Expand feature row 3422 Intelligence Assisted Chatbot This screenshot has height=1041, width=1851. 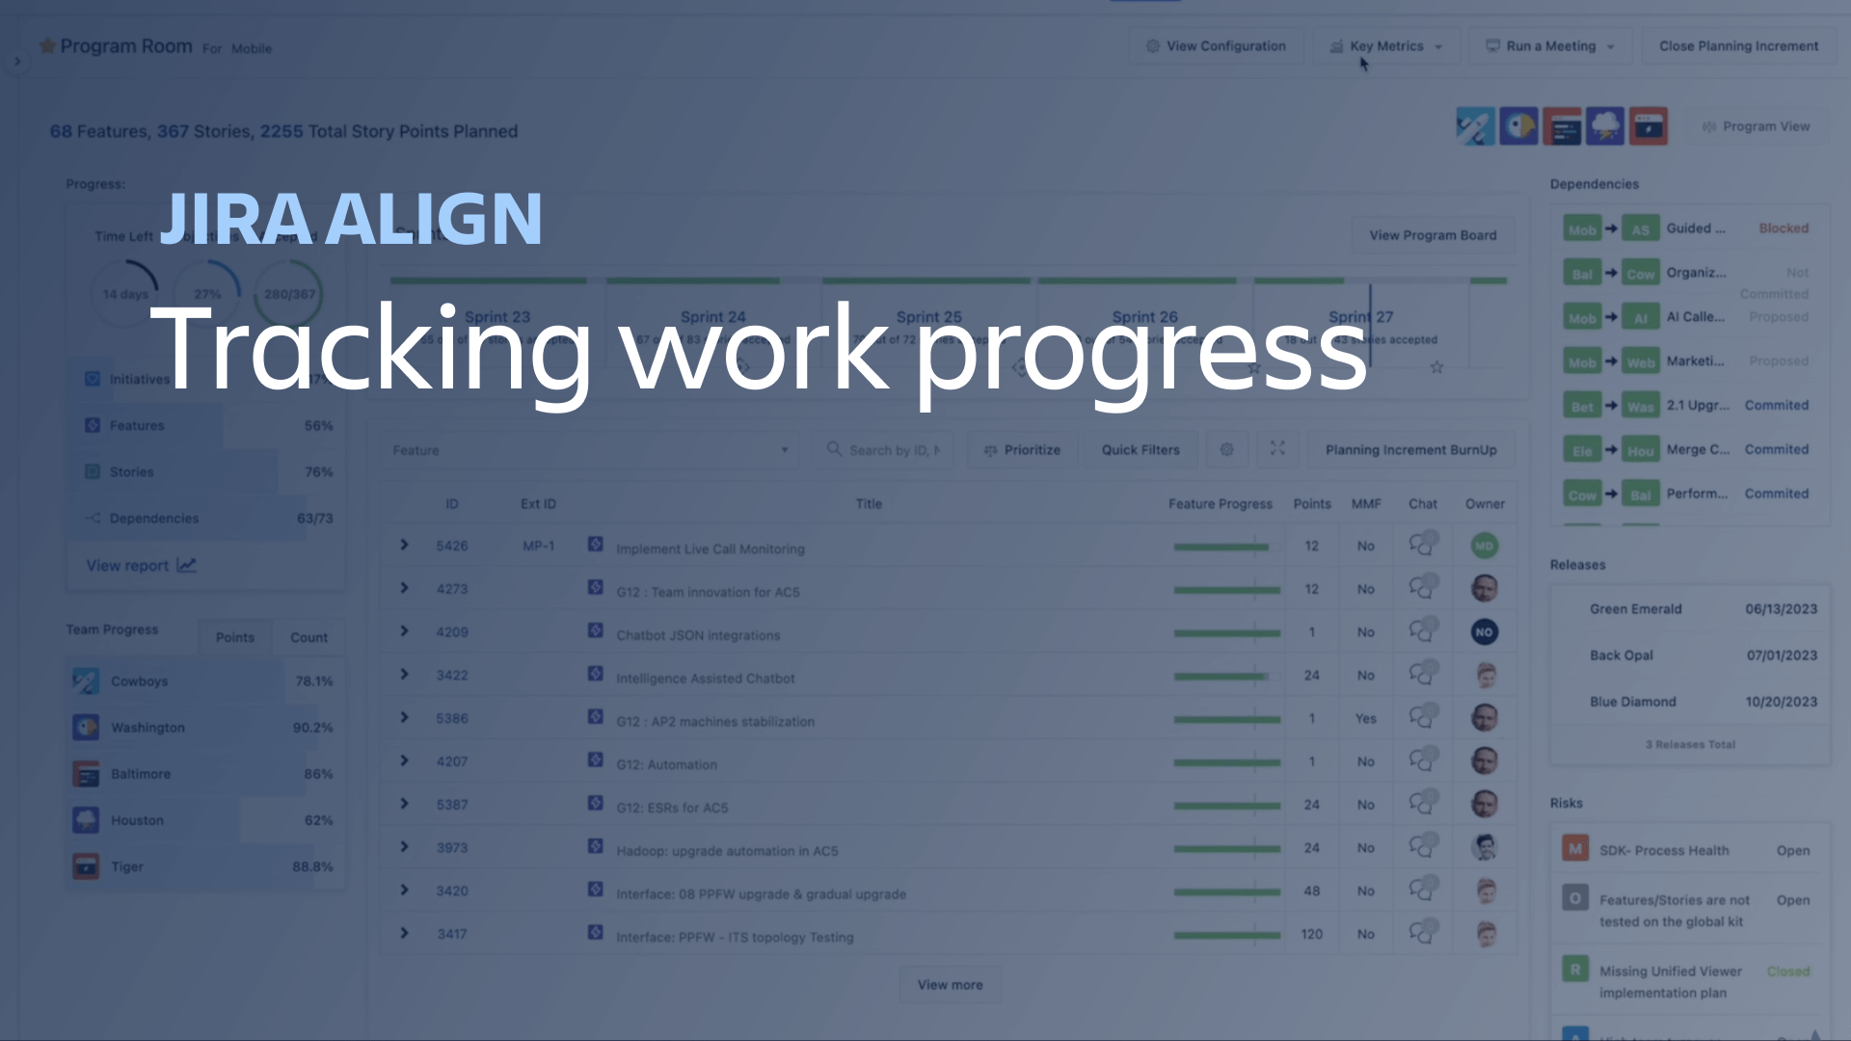(406, 678)
